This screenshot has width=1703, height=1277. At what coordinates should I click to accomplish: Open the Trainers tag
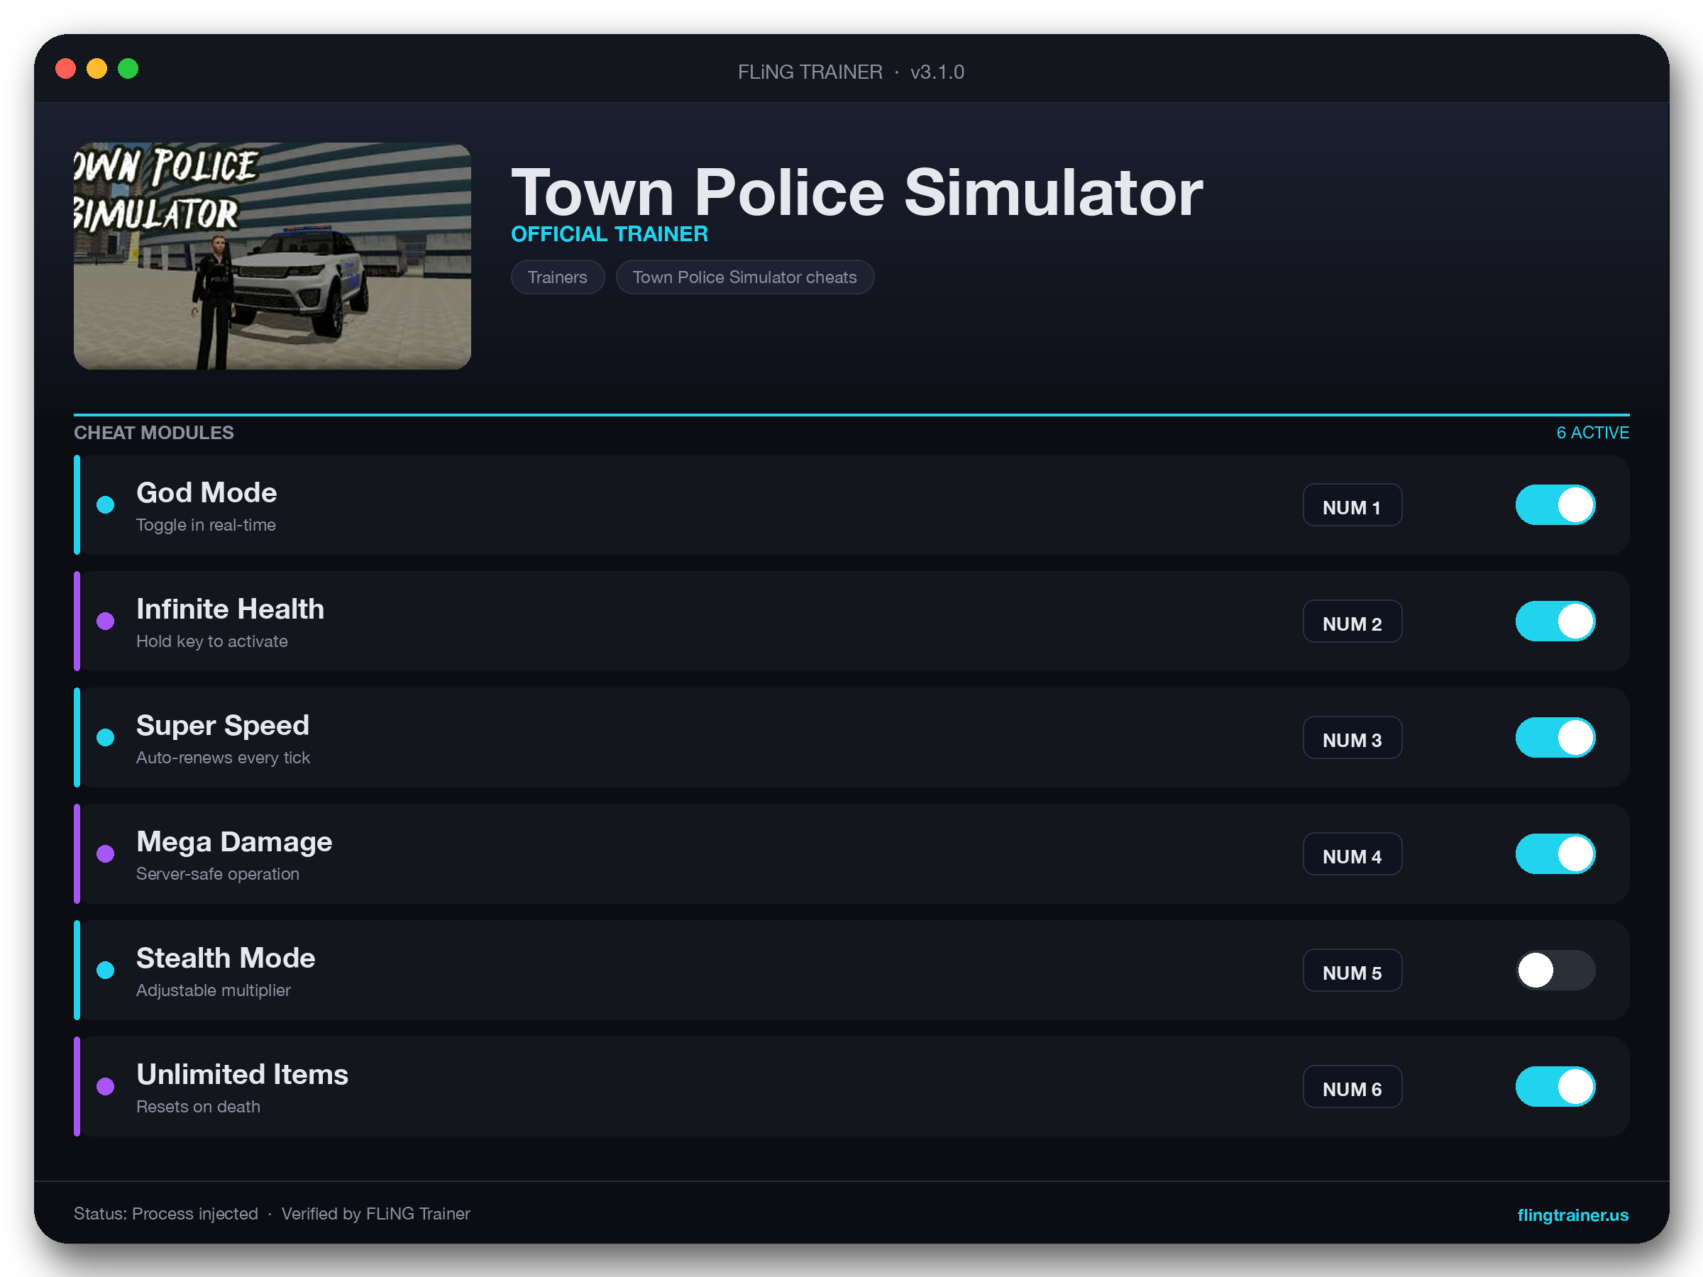(558, 277)
